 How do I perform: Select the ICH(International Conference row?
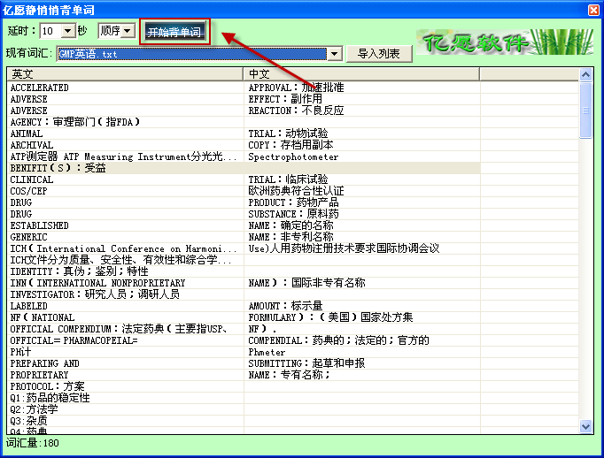[x=244, y=248]
